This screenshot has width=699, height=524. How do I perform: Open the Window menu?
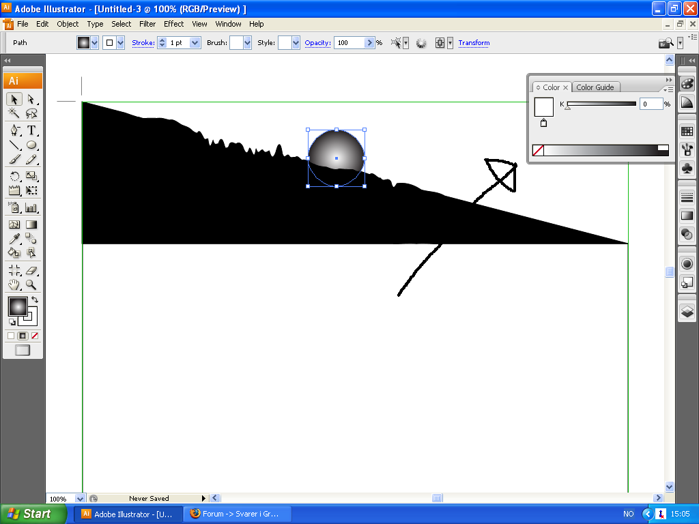point(228,24)
